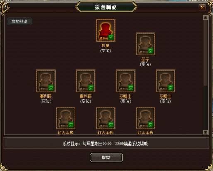Image resolution: width=213 pixels, height=171 pixels.
Task: Close the 競選職務 window with X
Action: pos(202,7)
